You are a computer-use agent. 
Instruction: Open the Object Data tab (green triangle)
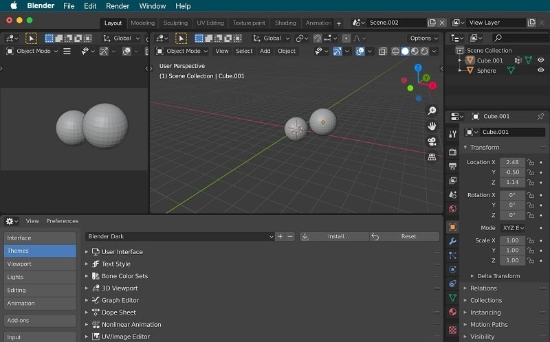click(x=452, y=298)
